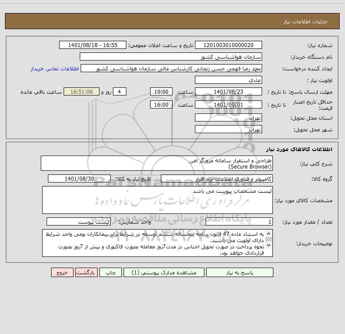345x334 pixels.
Task: Click unit of measure field لیست پیوست
Action: coord(78,222)
